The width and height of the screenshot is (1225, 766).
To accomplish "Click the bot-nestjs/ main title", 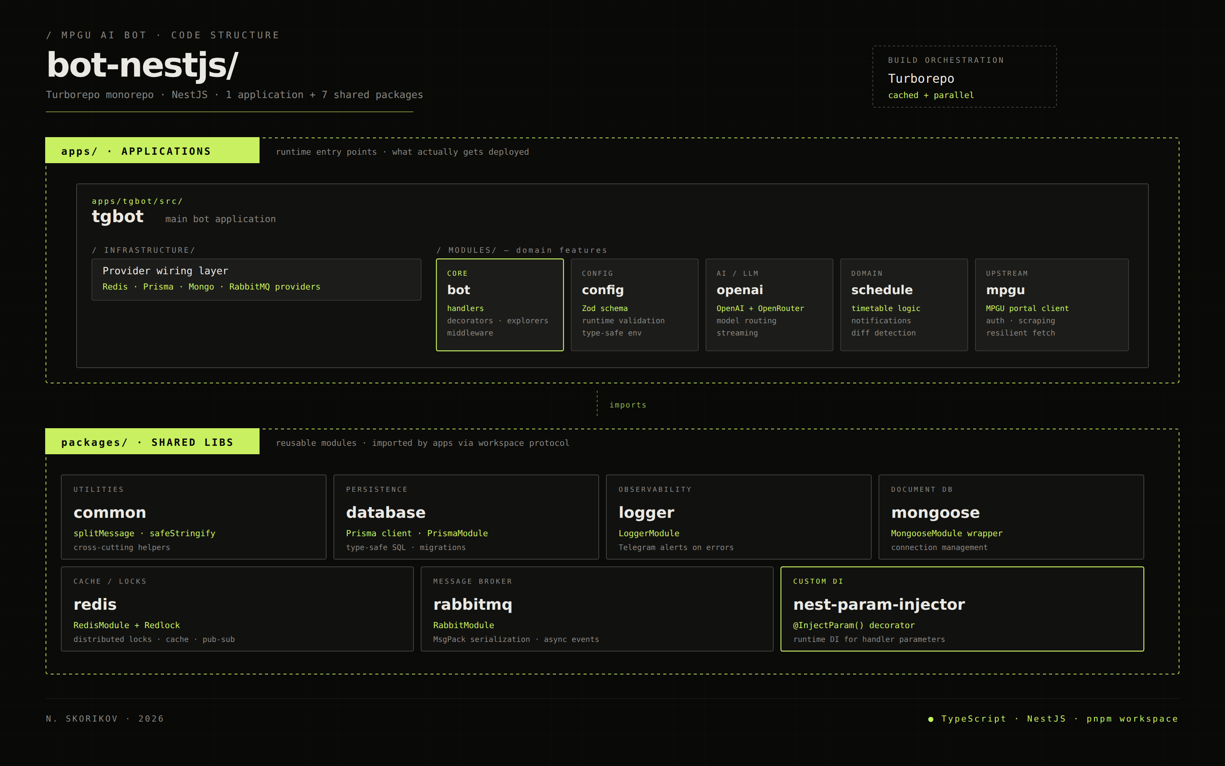I will (x=142, y=65).
